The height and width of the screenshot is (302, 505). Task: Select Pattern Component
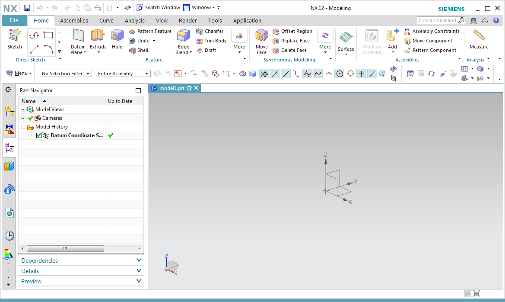[x=430, y=50]
